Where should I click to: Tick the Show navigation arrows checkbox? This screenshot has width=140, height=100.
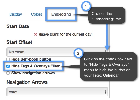(x=8, y=73)
